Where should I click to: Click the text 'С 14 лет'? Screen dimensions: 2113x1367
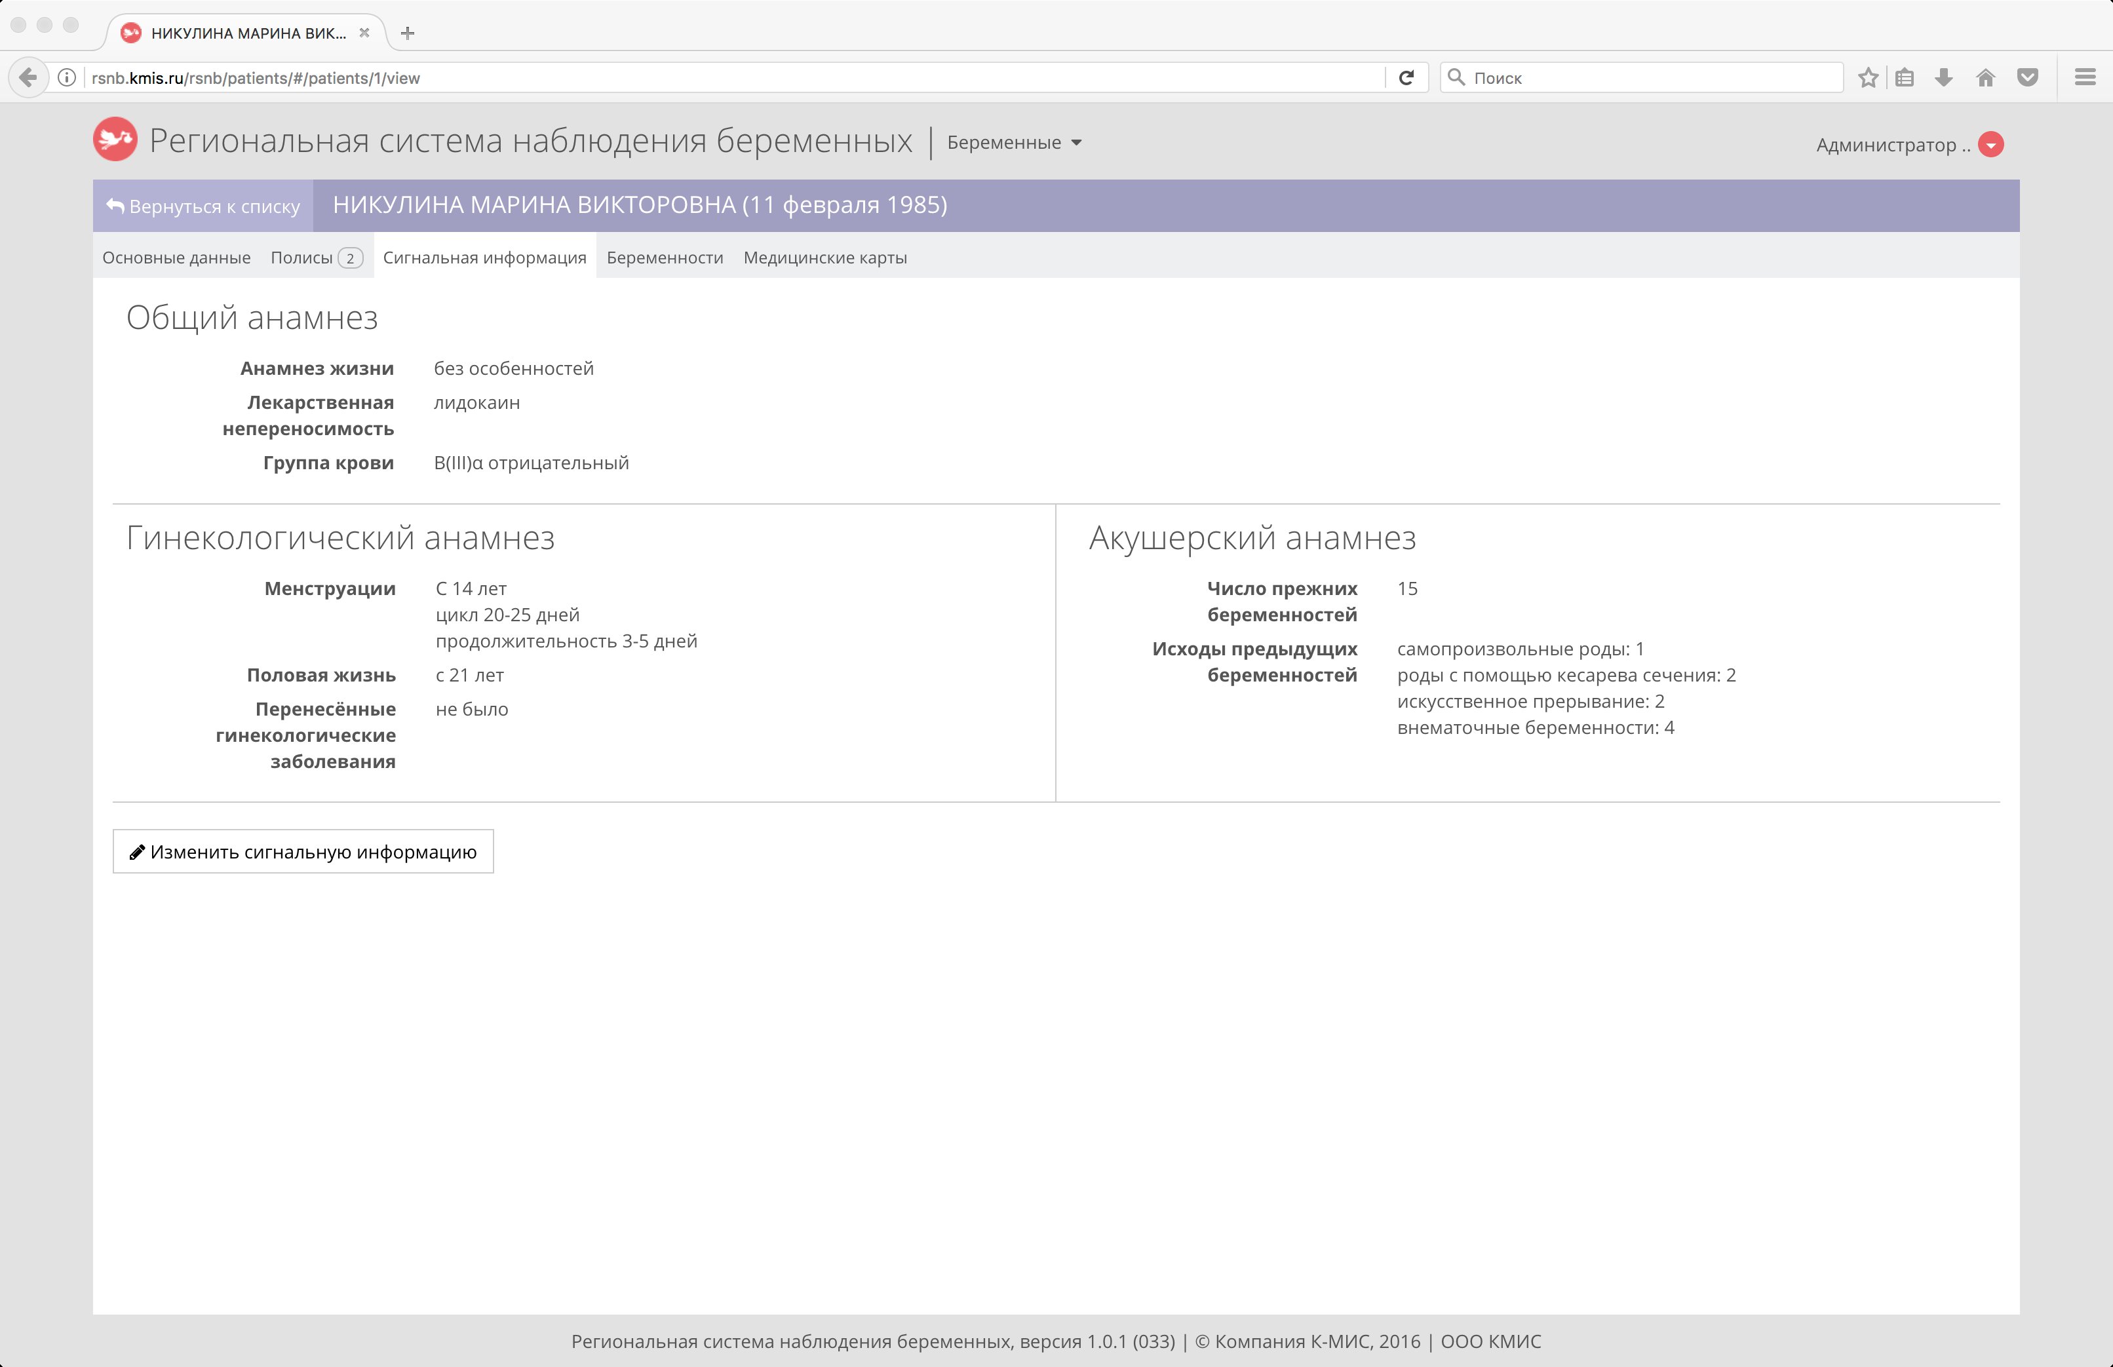pyautogui.click(x=471, y=588)
